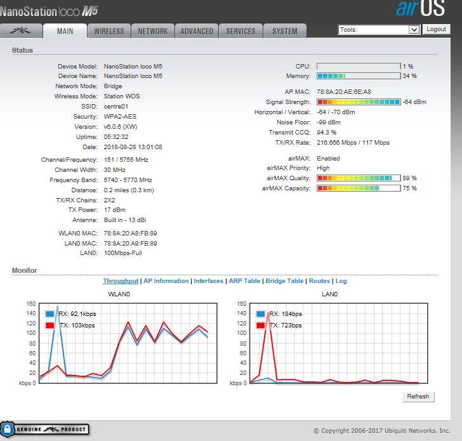Click the Ubiquiti Networks copyright text

[x=382, y=431]
